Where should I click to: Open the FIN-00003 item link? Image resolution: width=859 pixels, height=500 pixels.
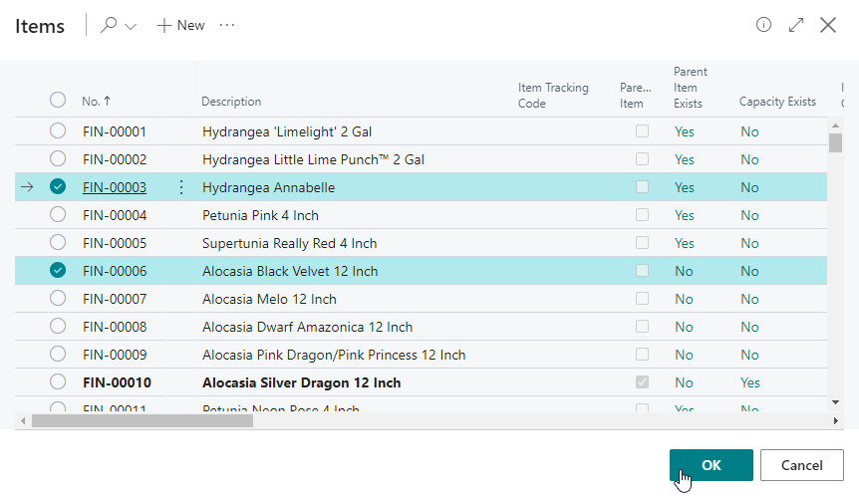(115, 187)
